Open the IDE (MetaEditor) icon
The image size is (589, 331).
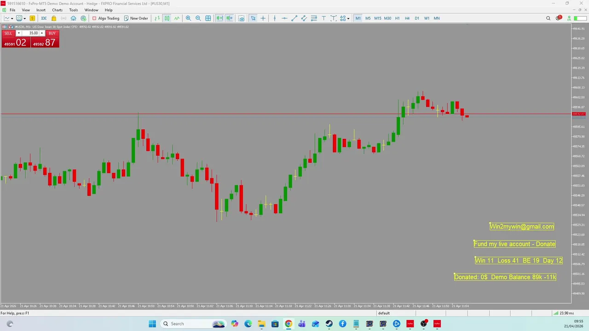[x=44, y=18]
